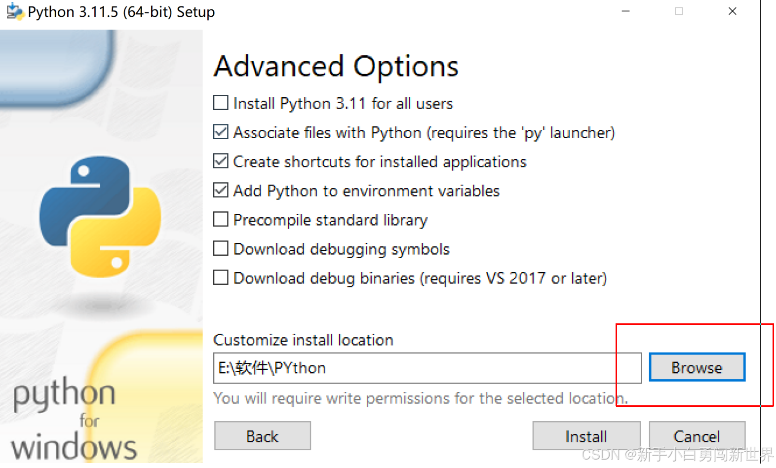Click inside the install location path field
776x468 pixels.
(x=427, y=368)
